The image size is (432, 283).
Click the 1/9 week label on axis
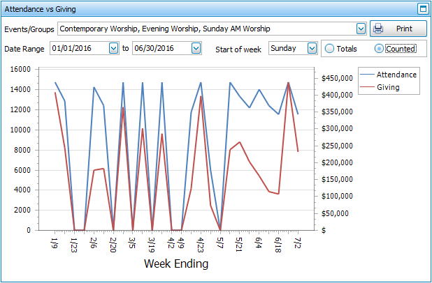(x=55, y=242)
